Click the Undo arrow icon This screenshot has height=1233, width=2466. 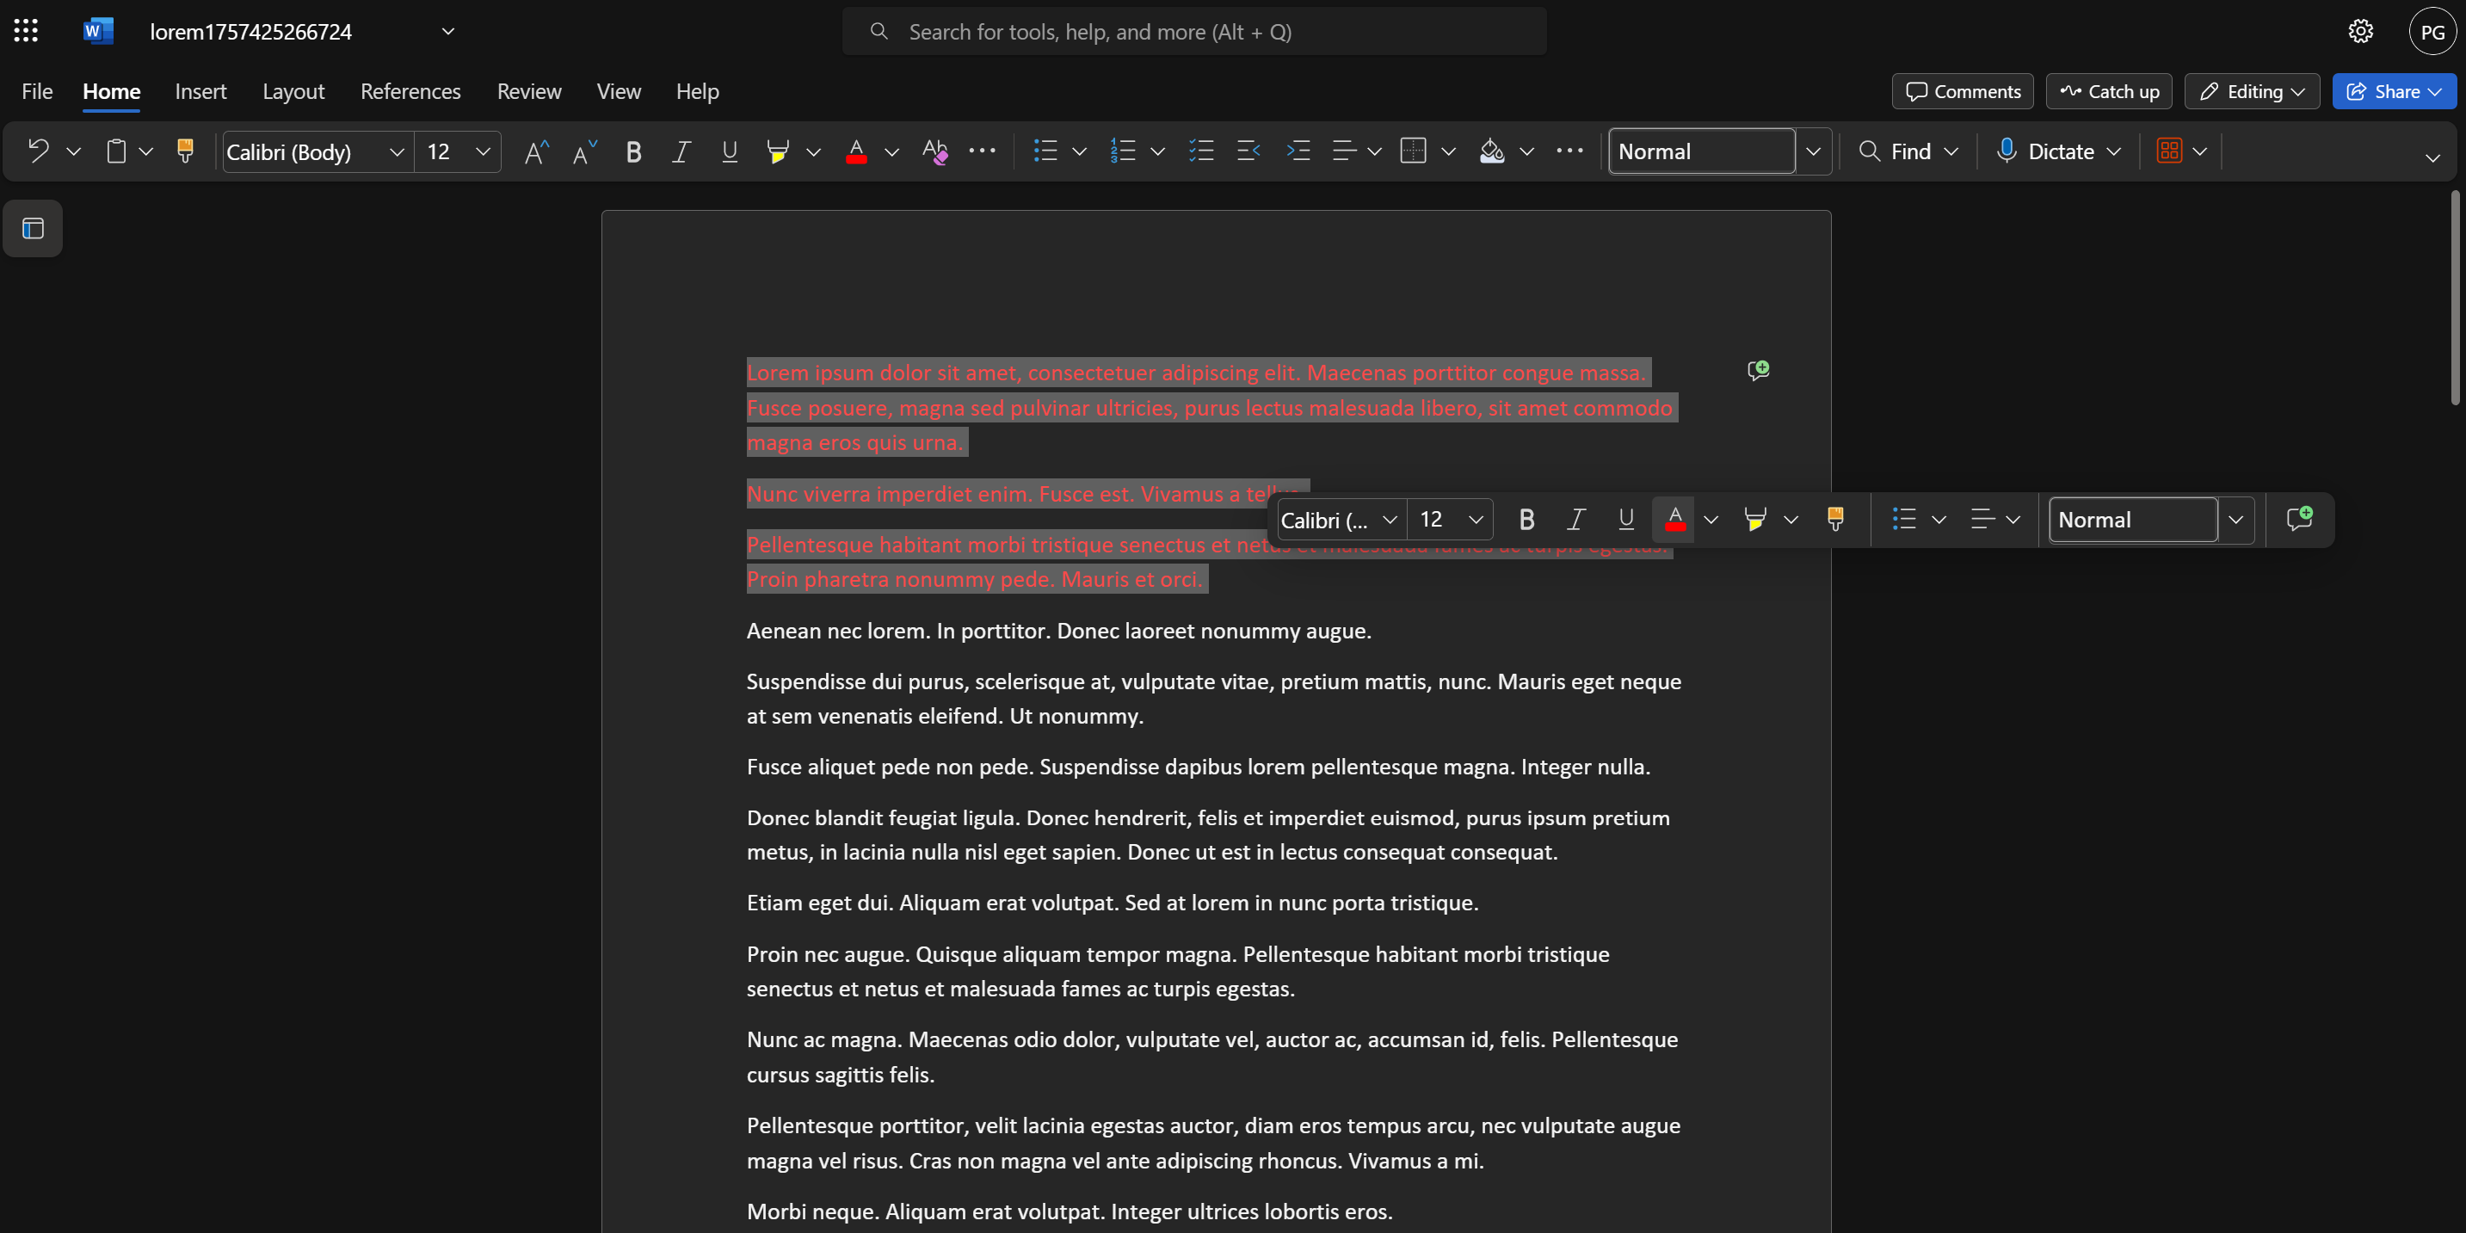click(39, 151)
